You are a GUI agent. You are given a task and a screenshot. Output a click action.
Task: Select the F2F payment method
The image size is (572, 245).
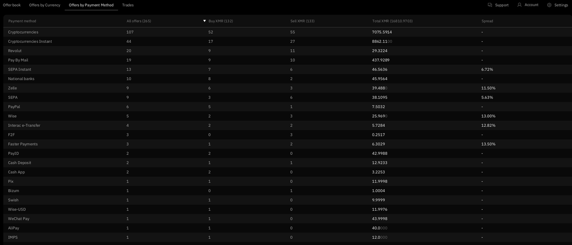(11, 134)
